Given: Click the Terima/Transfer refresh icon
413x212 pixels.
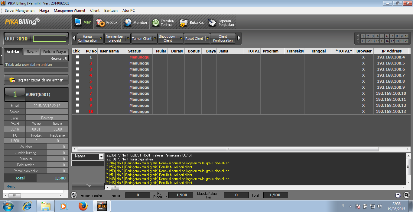Looking at the screenshot, I should pos(74,195).
